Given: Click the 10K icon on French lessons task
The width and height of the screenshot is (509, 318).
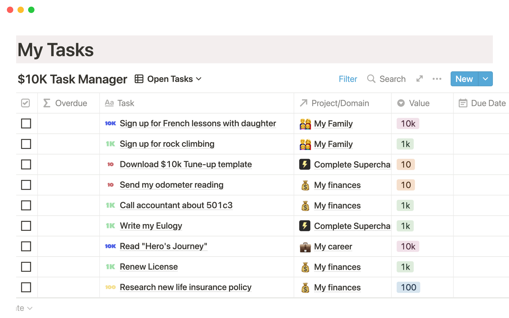Looking at the screenshot, I should coord(110,123).
